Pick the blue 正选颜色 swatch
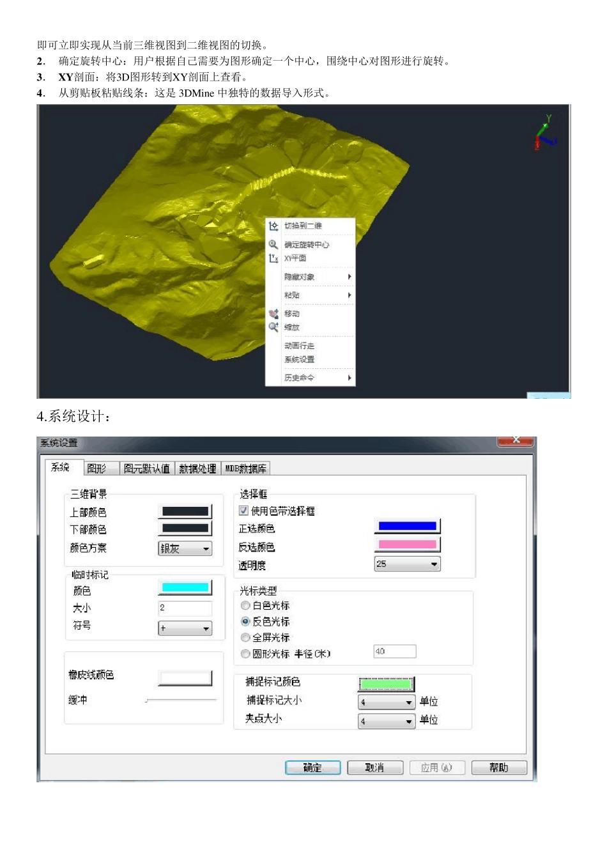607x859 pixels. click(x=407, y=526)
